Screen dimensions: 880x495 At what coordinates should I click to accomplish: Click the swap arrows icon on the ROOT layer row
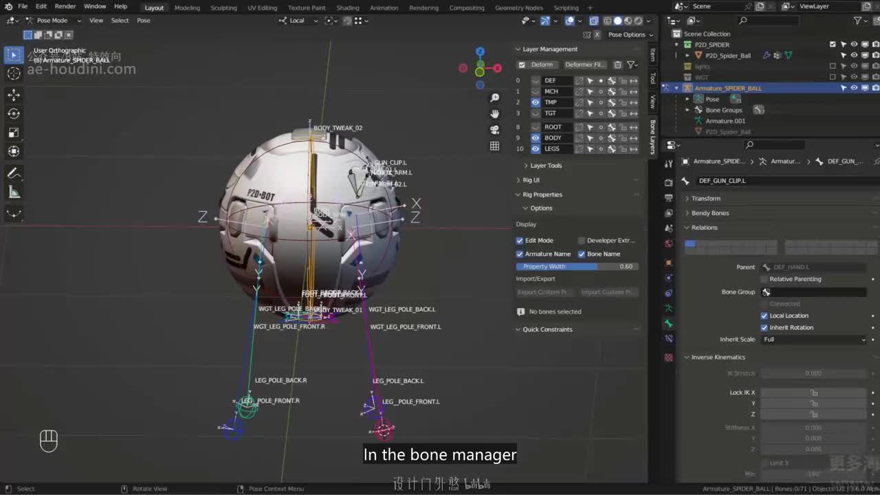click(x=634, y=127)
